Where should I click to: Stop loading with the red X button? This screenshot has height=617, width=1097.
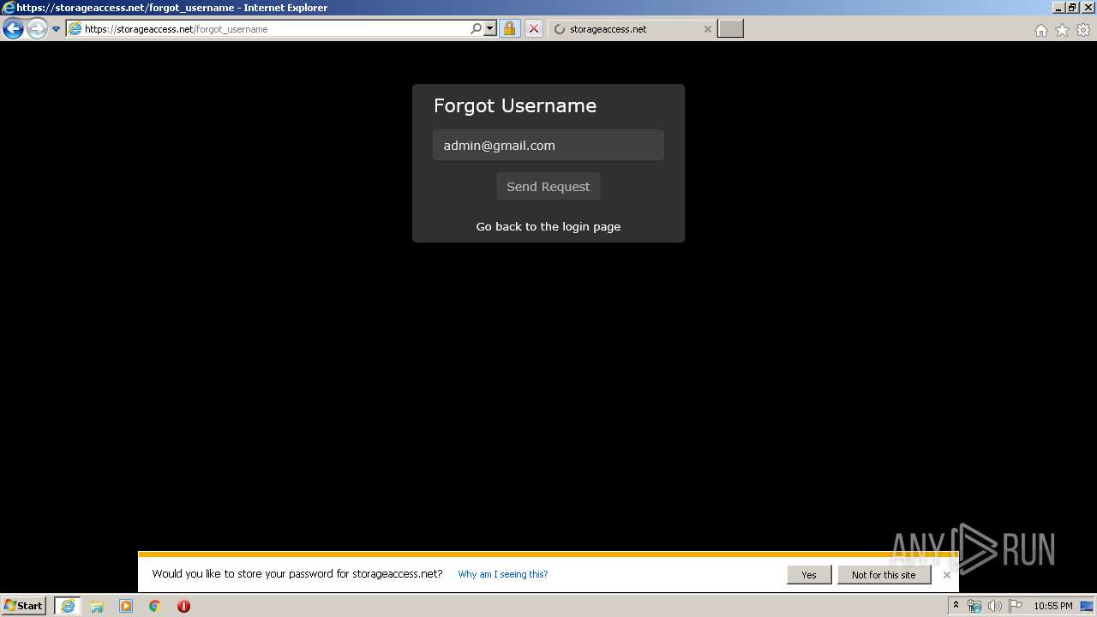click(x=533, y=28)
